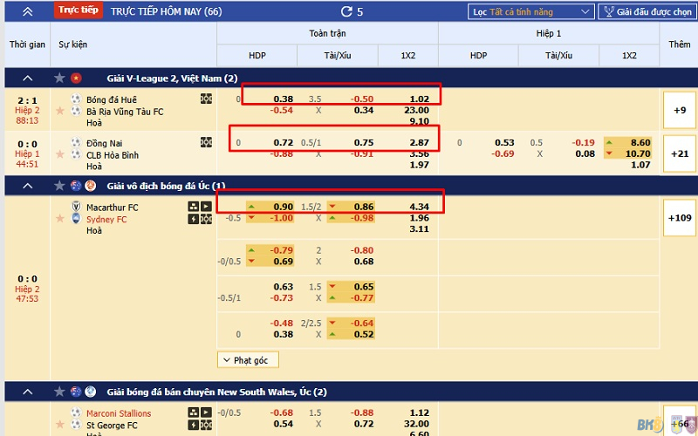Select the 4.34 Macarthur FC 1X2 odds

click(x=415, y=207)
